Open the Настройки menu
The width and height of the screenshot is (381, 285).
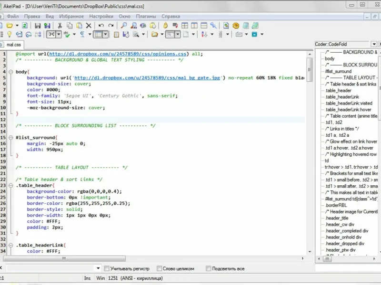click(101, 16)
